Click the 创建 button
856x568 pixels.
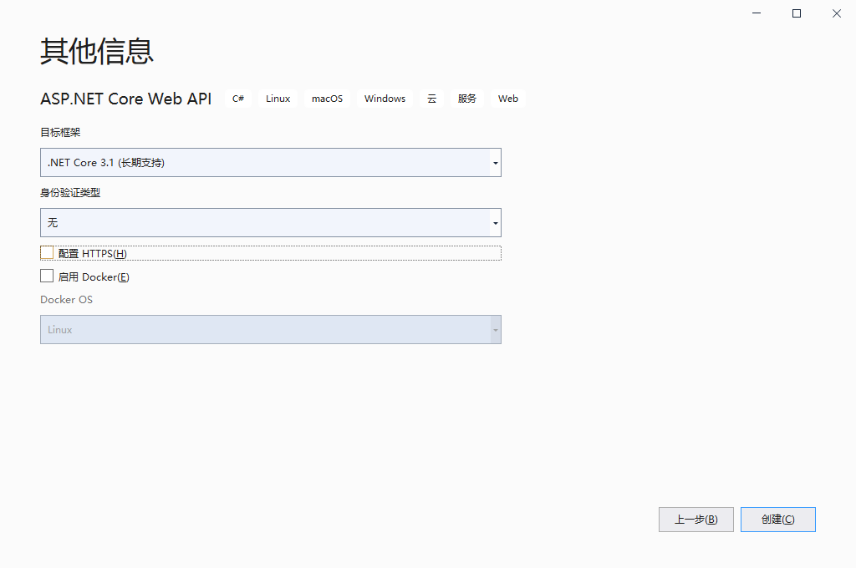(777, 520)
